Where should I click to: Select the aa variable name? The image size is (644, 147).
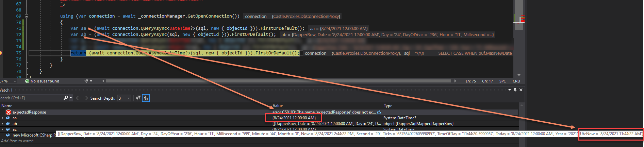(x=15, y=118)
